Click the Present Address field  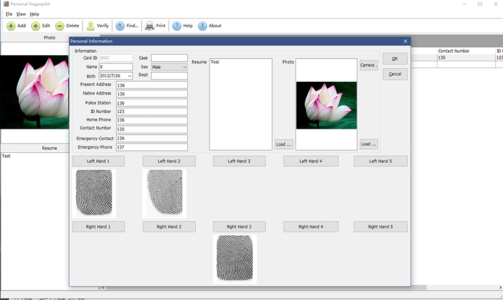(152, 85)
